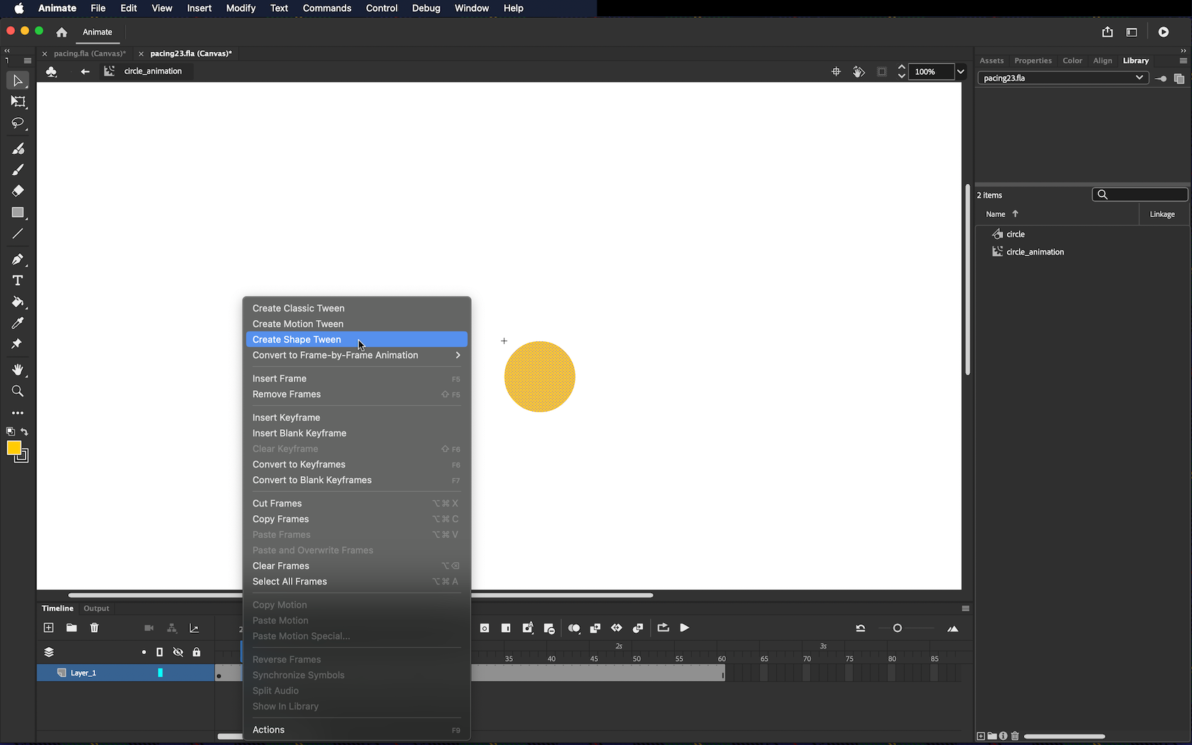Select the Eyedropper tool

point(18,323)
